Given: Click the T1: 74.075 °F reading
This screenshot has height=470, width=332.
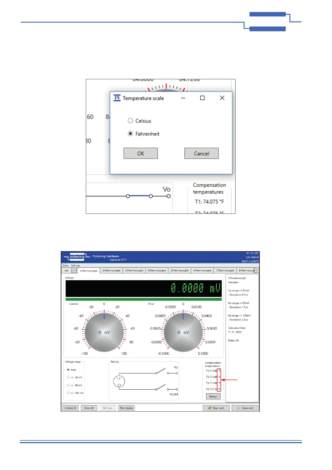Looking at the screenshot, I should [209, 202].
